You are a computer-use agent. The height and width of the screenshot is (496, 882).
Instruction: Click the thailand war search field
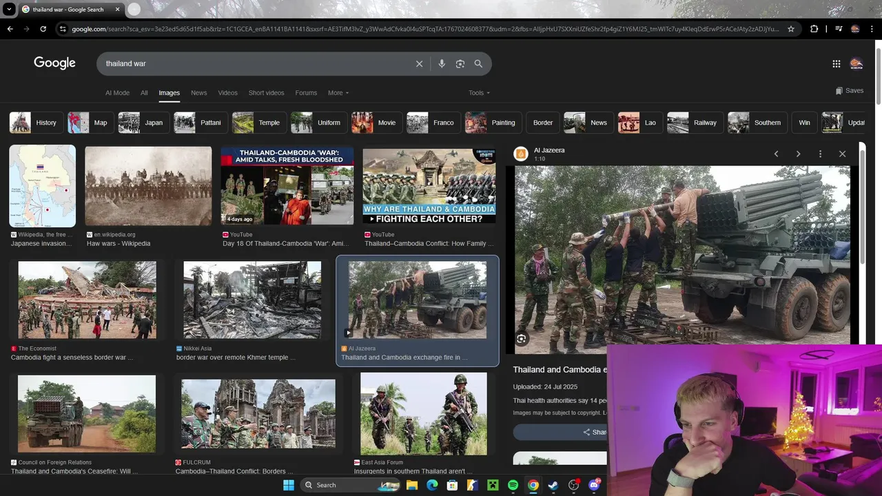pyautogui.click(x=255, y=63)
